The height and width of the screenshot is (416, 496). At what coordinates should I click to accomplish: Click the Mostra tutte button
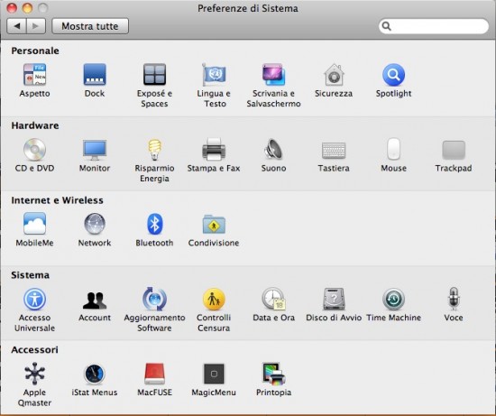tap(90, 26)
